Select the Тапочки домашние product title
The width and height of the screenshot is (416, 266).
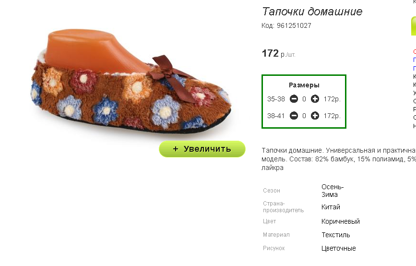pos(312,12)
